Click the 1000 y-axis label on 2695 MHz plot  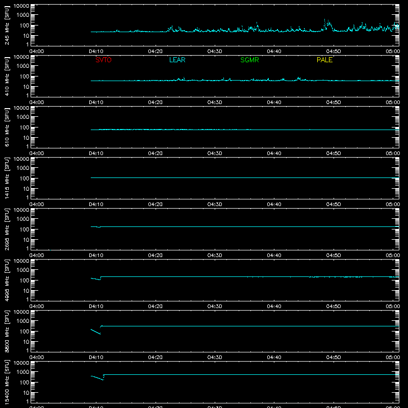tap(23, 219)
